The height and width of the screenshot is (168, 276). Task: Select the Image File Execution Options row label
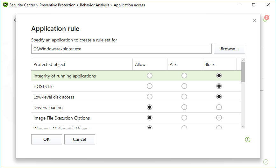click(x=62, y=118)
